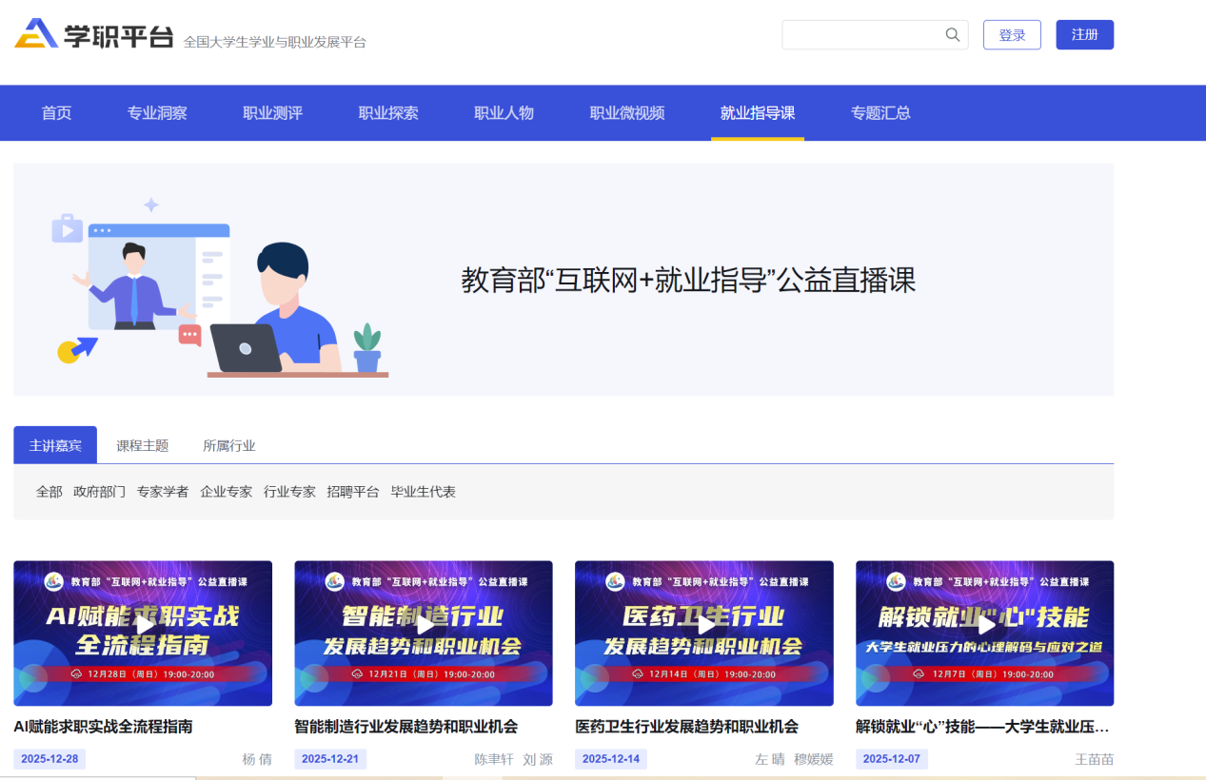1206x780 pixels.
Task: Open 职业微视频 navigation item
Action: click(x=627, y=113)
